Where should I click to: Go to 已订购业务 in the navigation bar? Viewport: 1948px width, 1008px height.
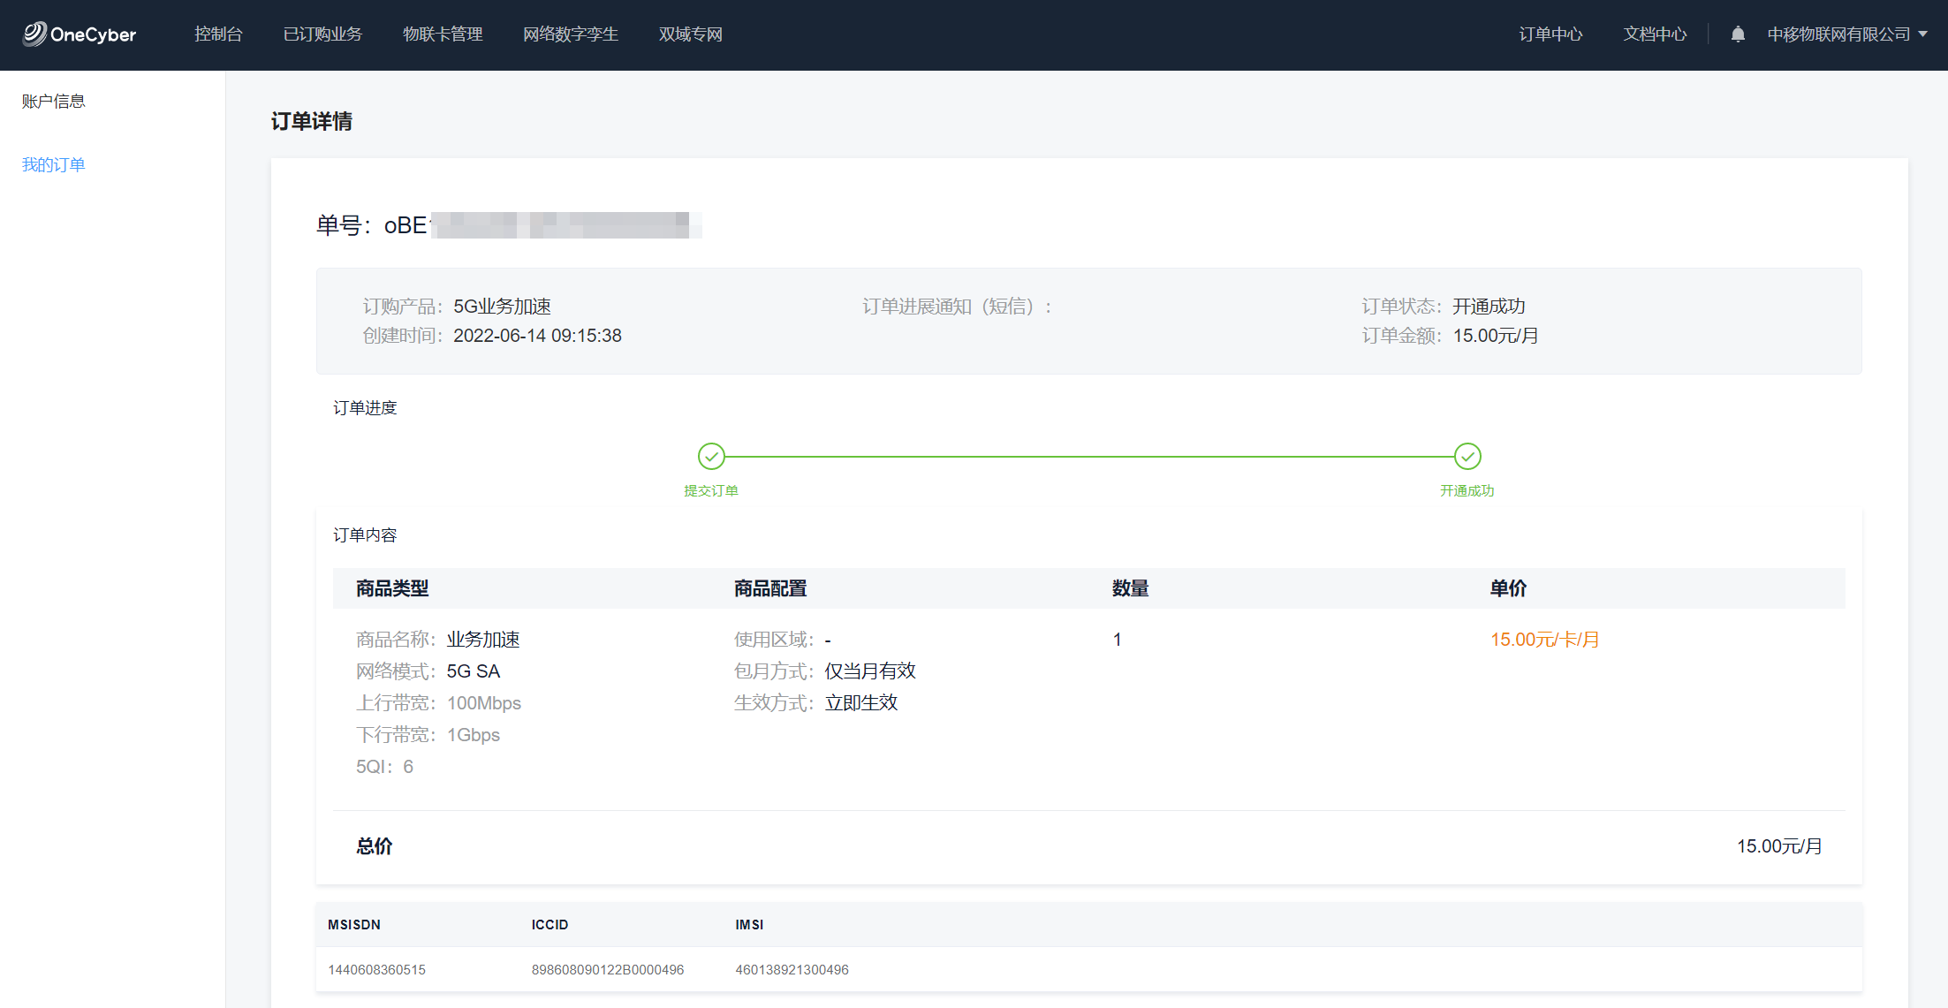322,34
